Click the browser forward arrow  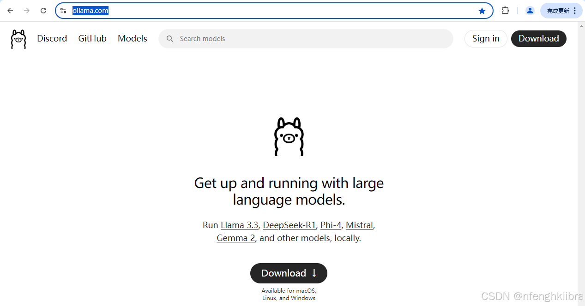[27, 11]
